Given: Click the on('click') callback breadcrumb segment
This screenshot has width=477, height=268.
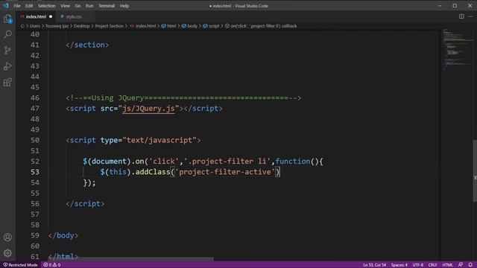Looking at the screenshot, I should [x=261, y=26].
